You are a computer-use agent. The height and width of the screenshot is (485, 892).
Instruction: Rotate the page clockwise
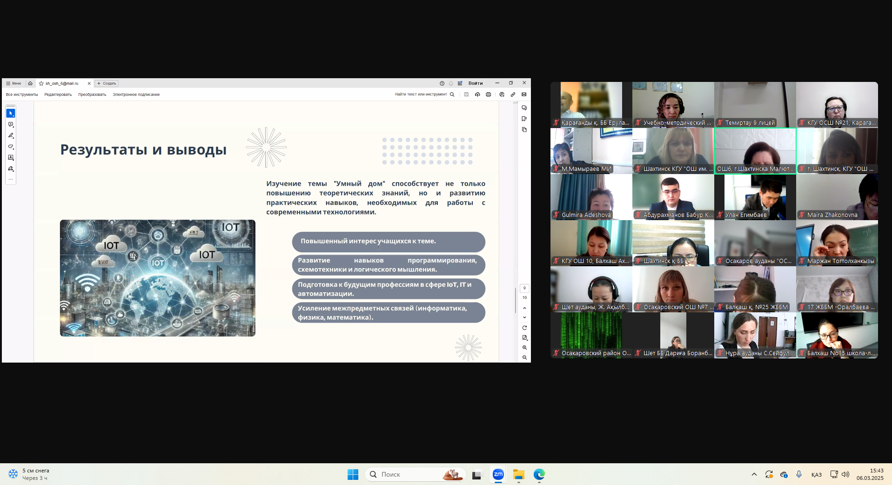(524, 328)
